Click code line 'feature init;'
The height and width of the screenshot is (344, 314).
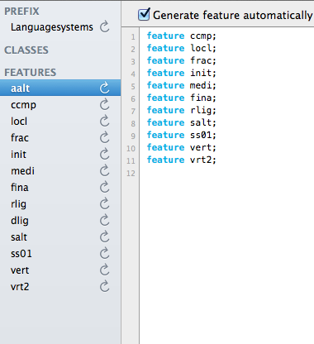click(x=182, y=73)
